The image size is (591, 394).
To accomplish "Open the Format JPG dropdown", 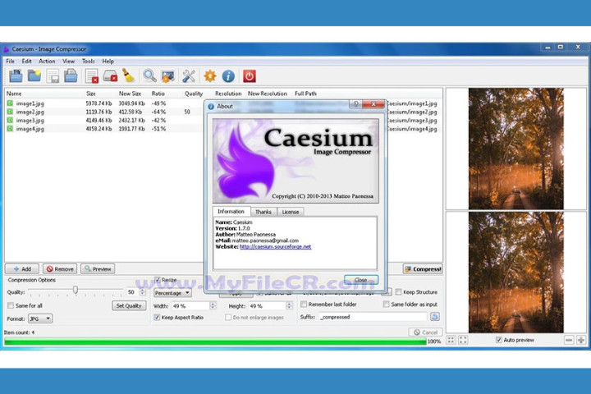I will point(40,318).
